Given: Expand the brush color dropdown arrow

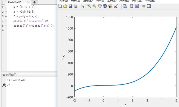Looking at the screenshot, I should [x=120, y=6].
